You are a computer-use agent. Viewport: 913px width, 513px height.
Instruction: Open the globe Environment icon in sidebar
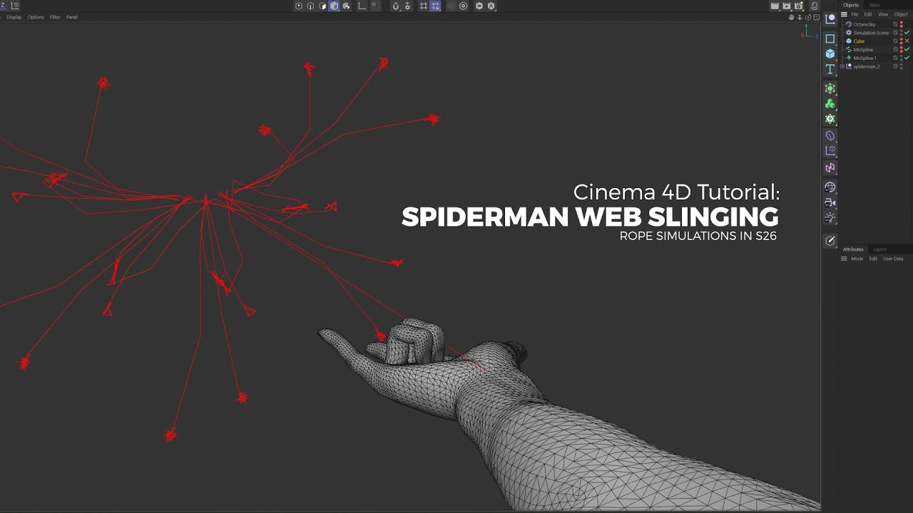830,187
